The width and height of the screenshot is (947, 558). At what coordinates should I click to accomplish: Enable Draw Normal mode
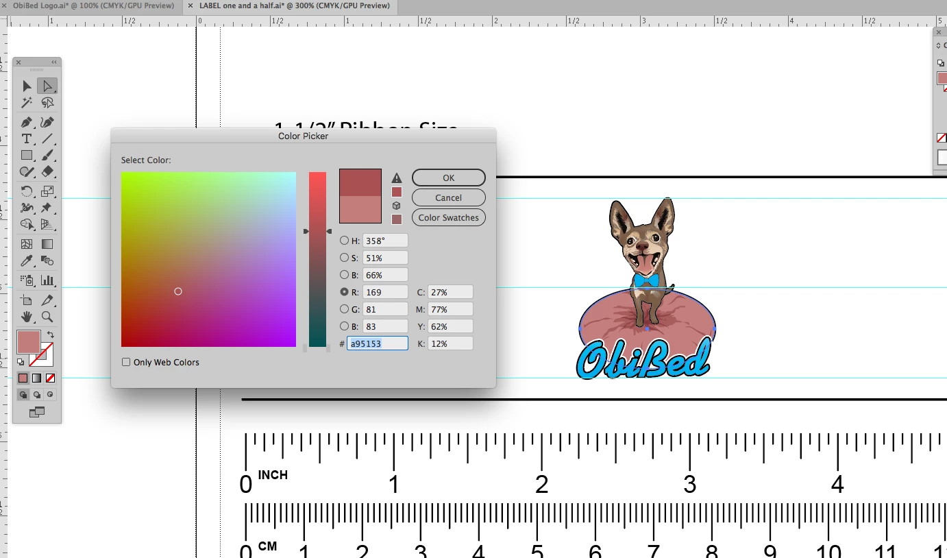pyautogui.click(x=23, y=395)
